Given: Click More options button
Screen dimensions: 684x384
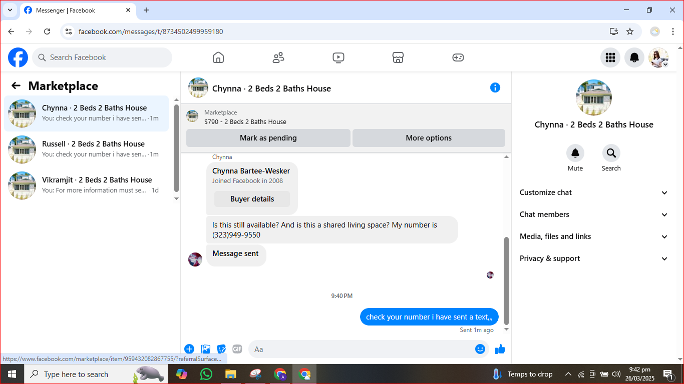Looking at the screenshot, I should pos(429,138).
